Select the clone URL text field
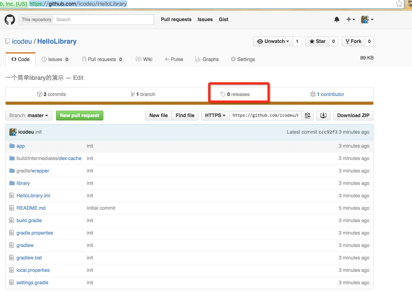The height and width of the screenshot is (291, 412). 265,116
